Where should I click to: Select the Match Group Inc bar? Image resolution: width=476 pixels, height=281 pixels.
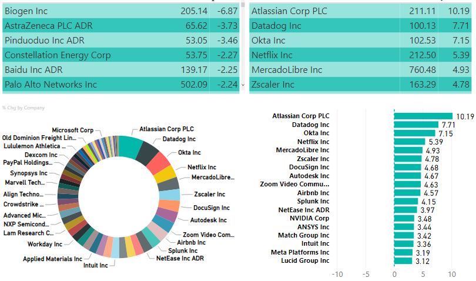tap(404, 235)
